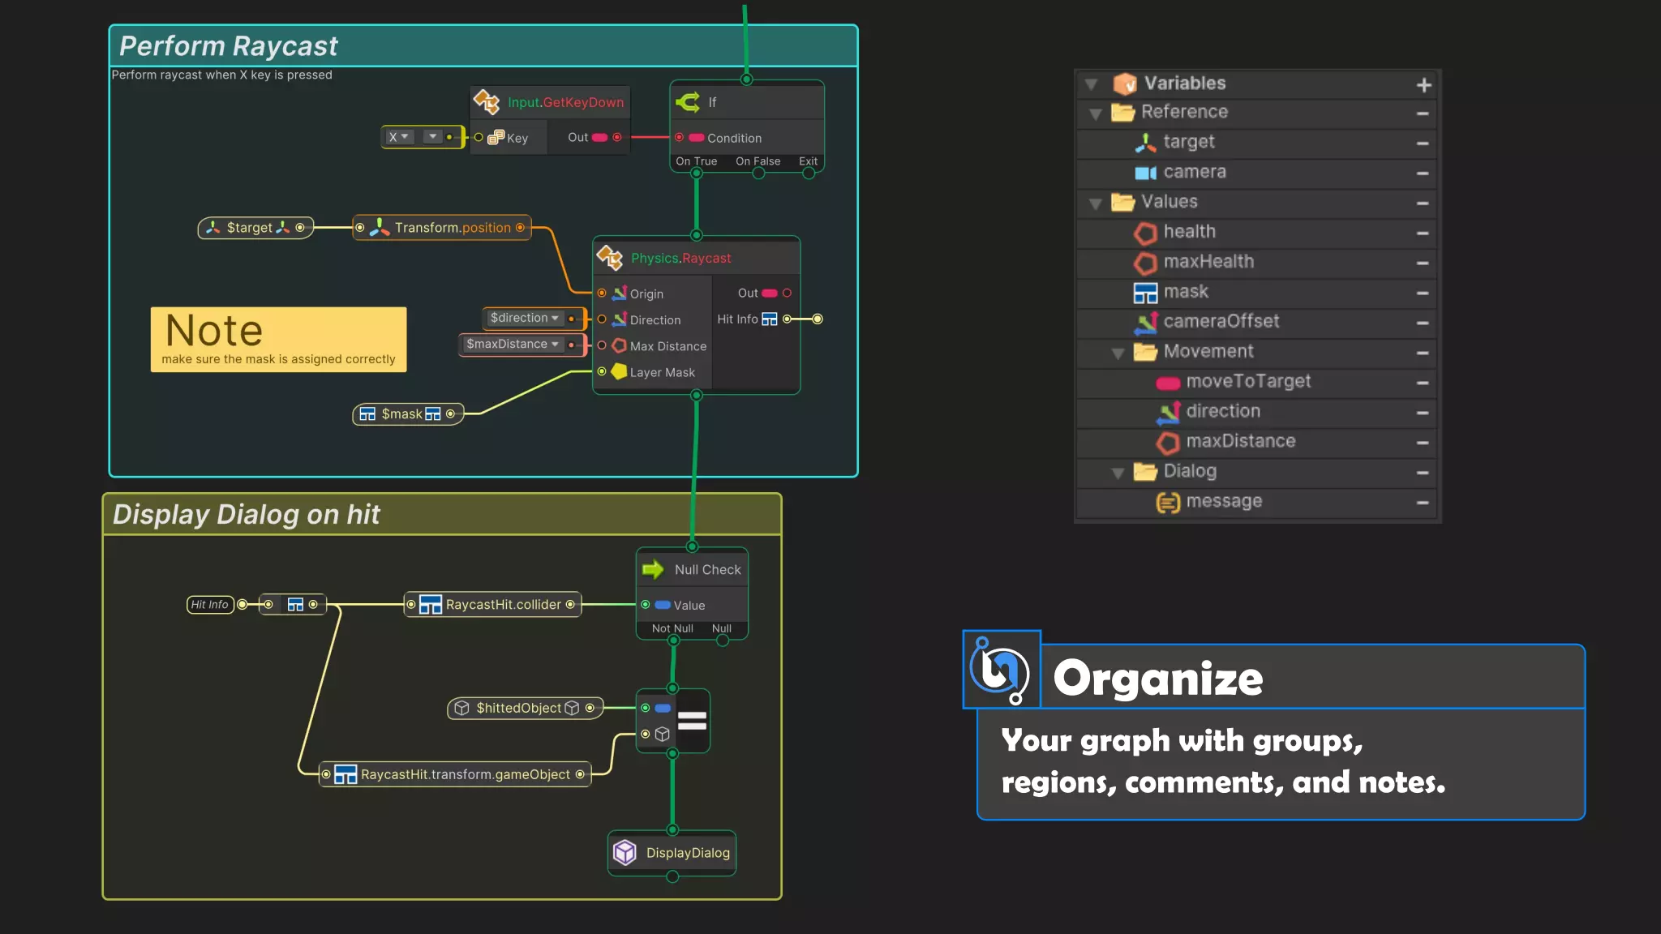Click the camera variable icon

coord(1145,173)
